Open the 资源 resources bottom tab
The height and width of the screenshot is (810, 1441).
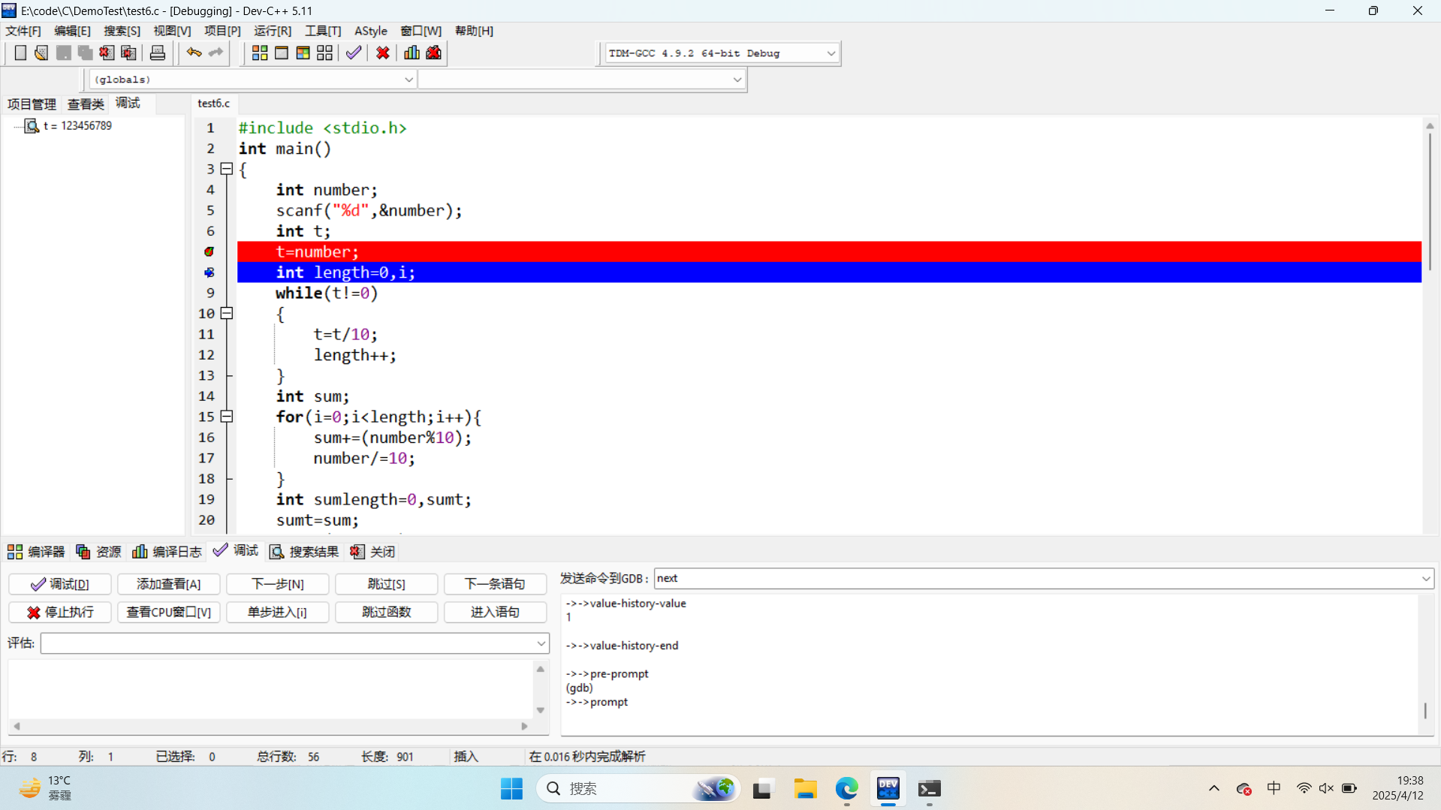click(x=98, y=552)
